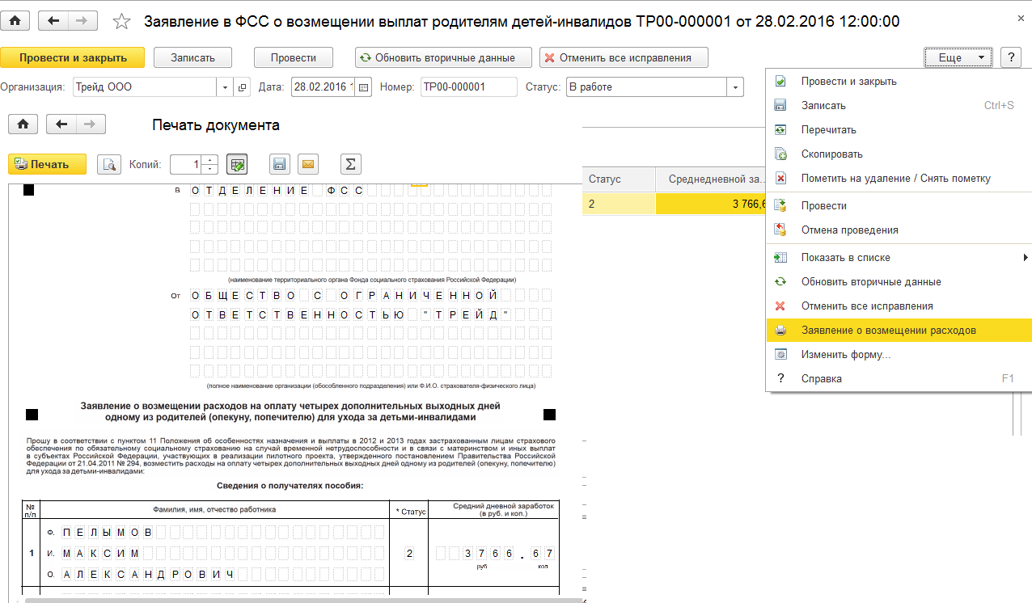
Task: Go back using the main window's back arrow
Action: [x=54, y=21]
